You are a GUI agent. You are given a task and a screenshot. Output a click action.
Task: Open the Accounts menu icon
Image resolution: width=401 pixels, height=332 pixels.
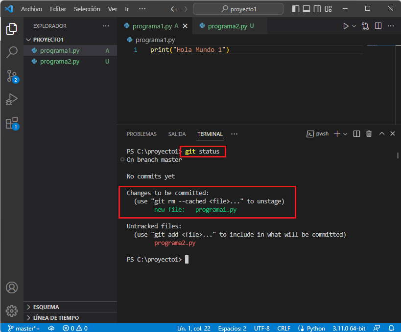click(12, 288)
